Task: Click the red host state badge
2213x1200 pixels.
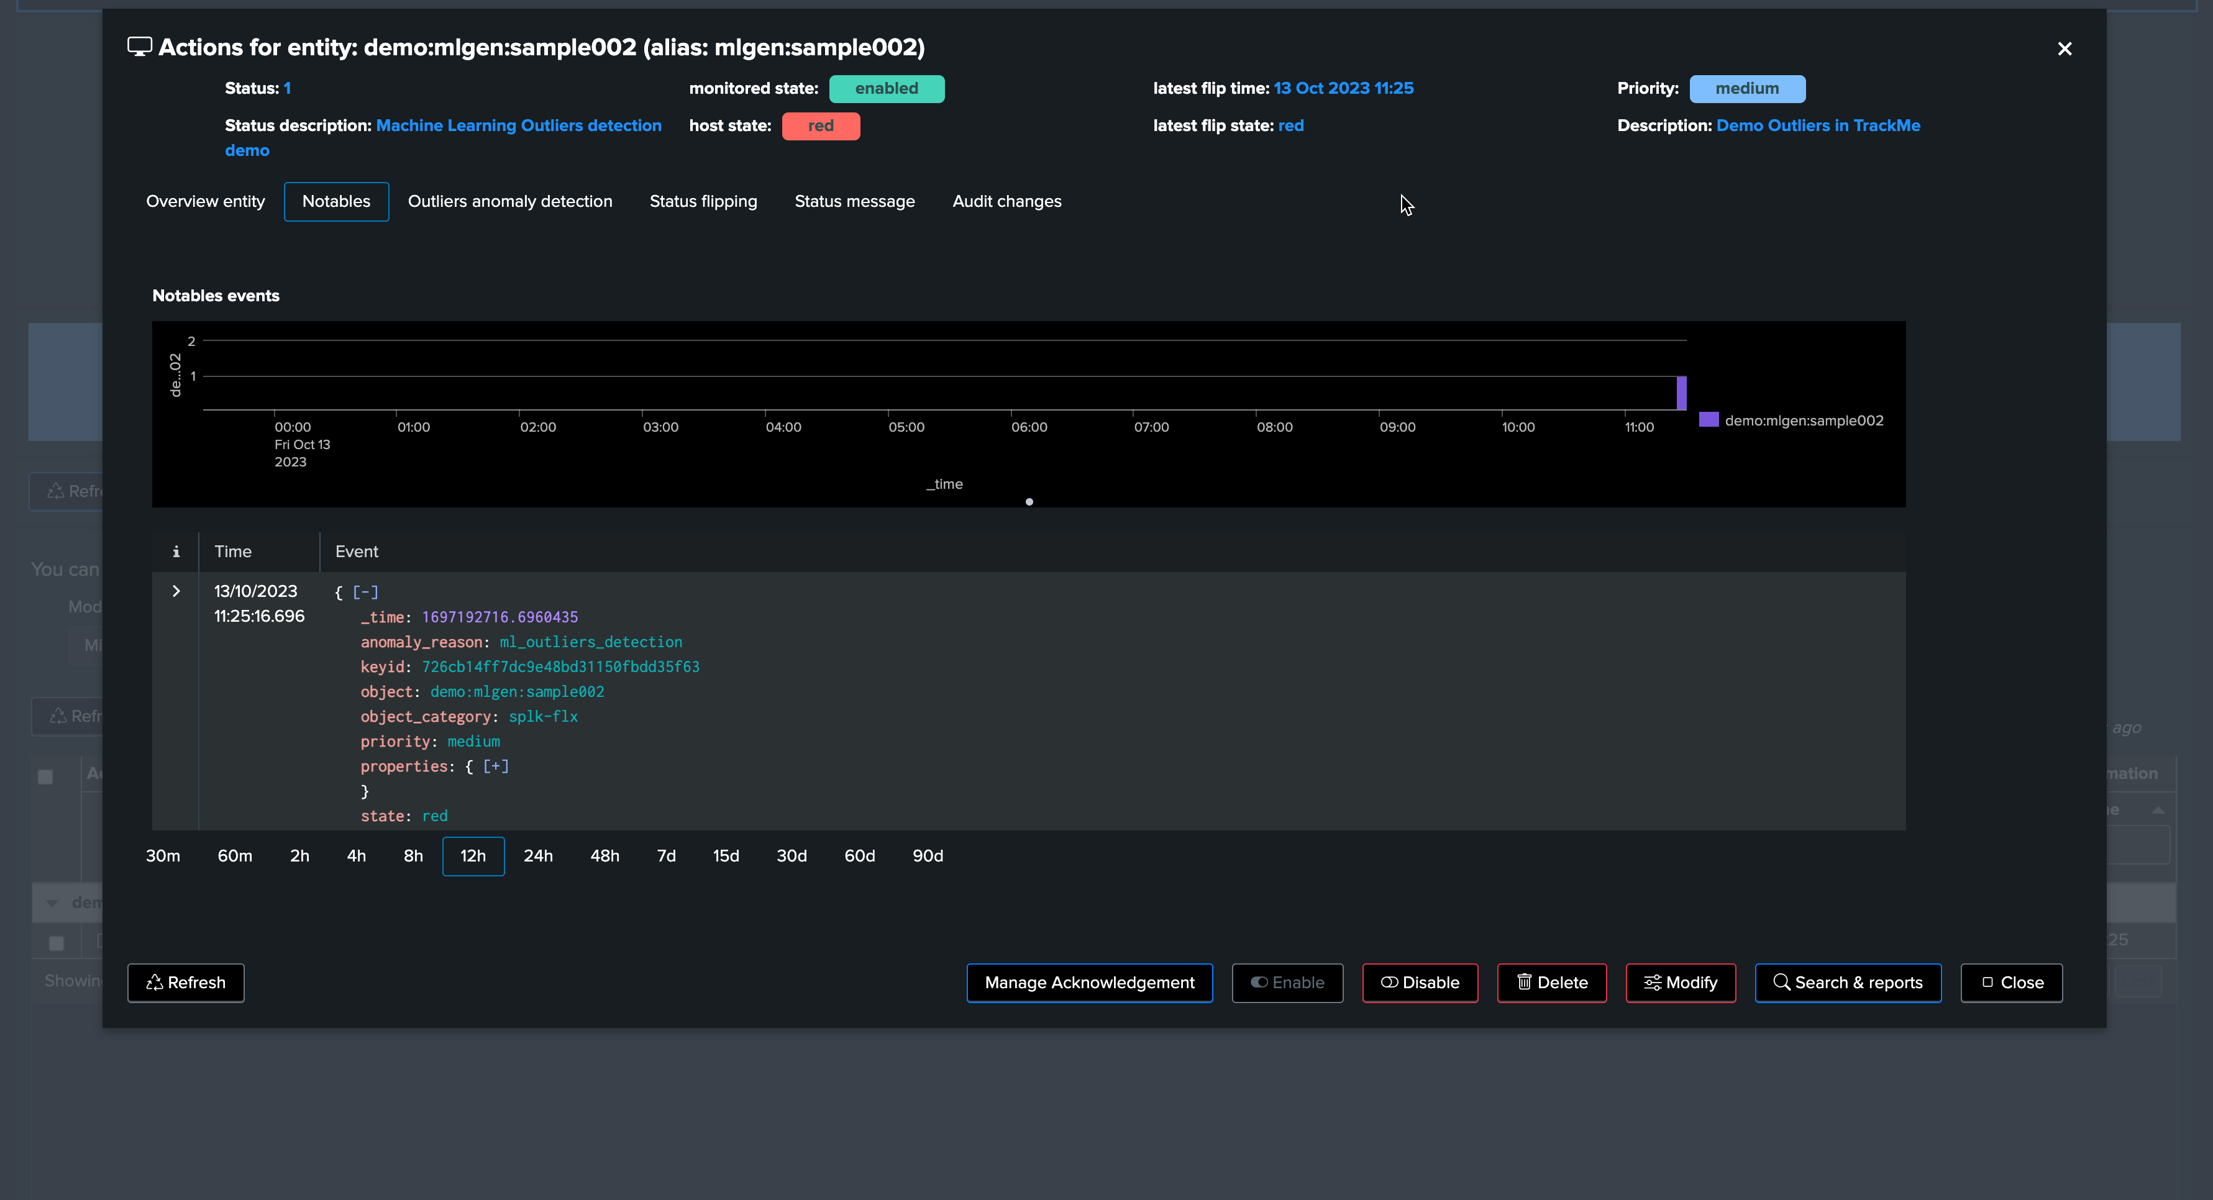Action: 821,125
